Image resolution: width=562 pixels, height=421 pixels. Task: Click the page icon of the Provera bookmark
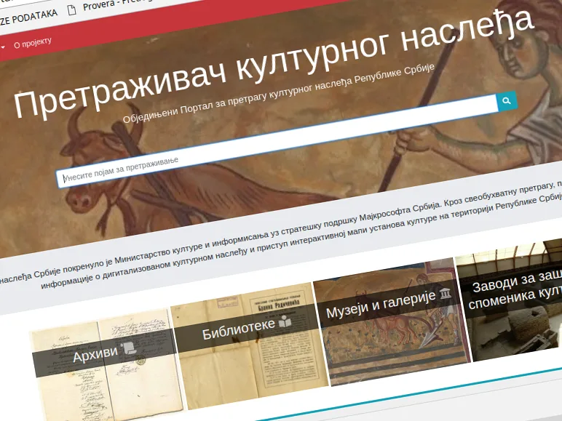(71, 11)
